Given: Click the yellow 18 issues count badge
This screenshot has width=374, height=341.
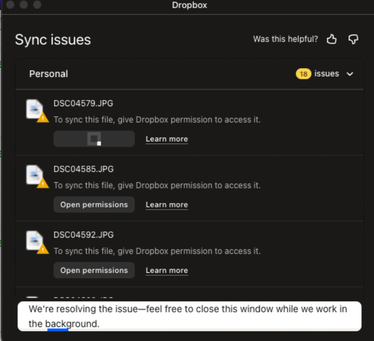Looking at the screenshot, I should coord(303,74).
